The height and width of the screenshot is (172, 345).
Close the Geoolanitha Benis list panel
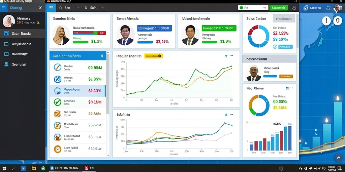(x=102, y=56)
